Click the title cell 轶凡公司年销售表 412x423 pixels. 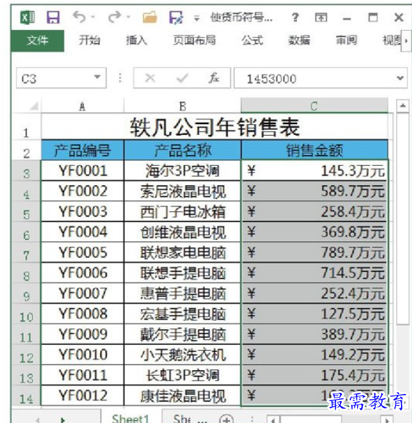(215, 127)
